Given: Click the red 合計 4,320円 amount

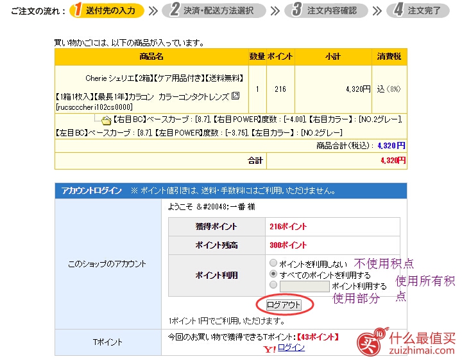Looking at the screenshot, I should coord(393,161).
